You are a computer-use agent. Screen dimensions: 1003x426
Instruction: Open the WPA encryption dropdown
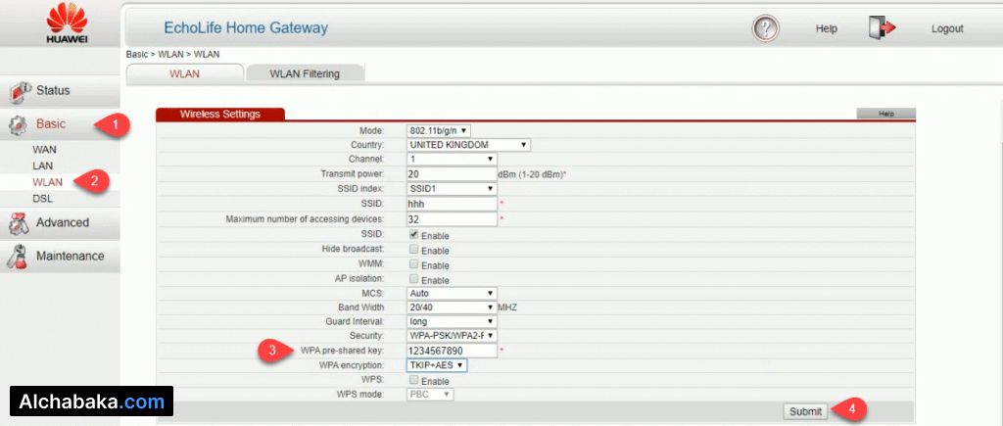[437, 365]
